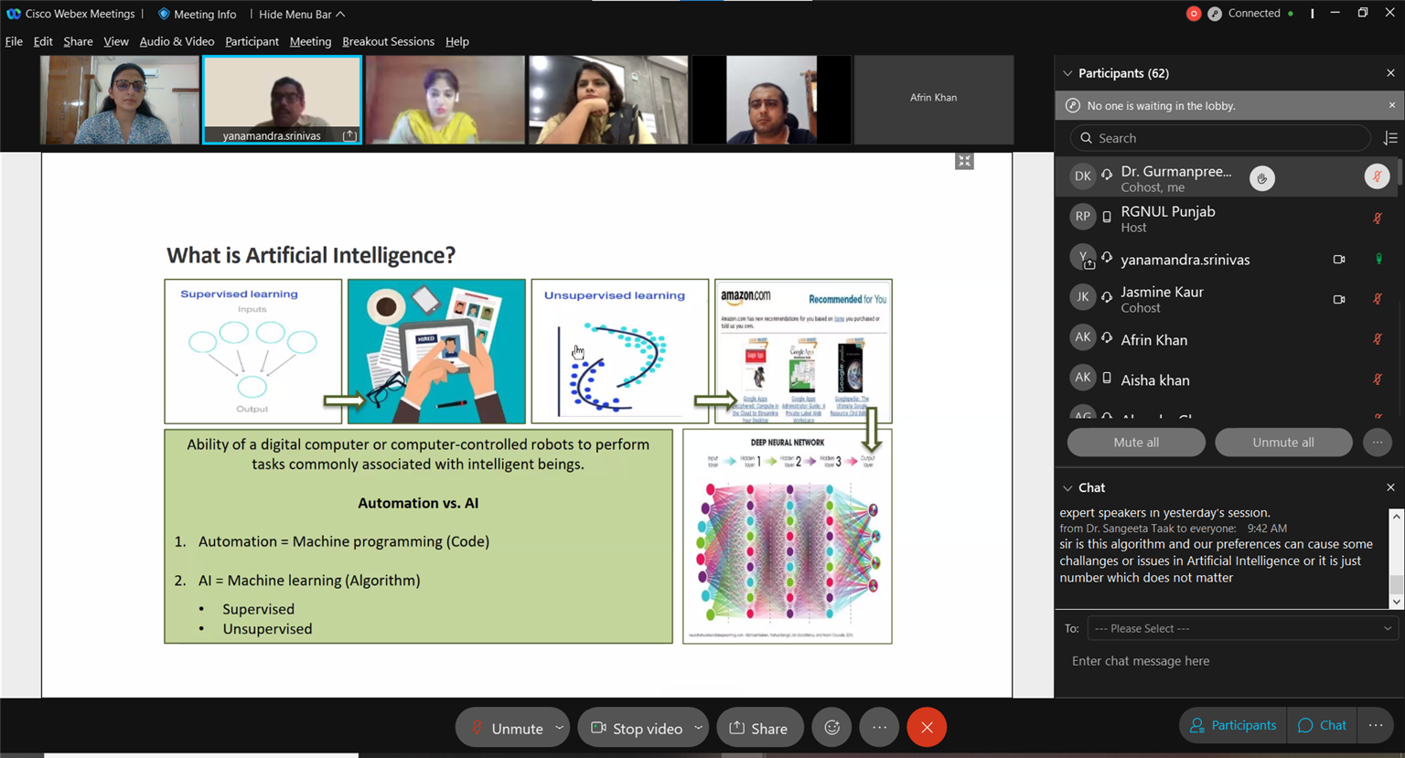Click the more options button beside Unmute all
Screen dimensions: 1405x758
(1377, 443)
